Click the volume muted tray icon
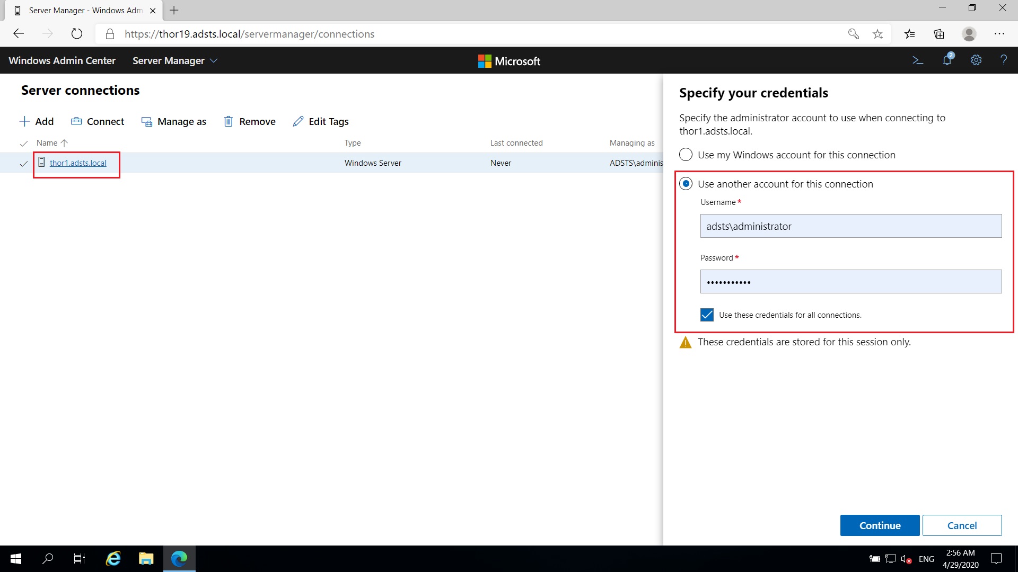Image resolution: width=1018 pixels, height=572 pixels. pos(906,559)
